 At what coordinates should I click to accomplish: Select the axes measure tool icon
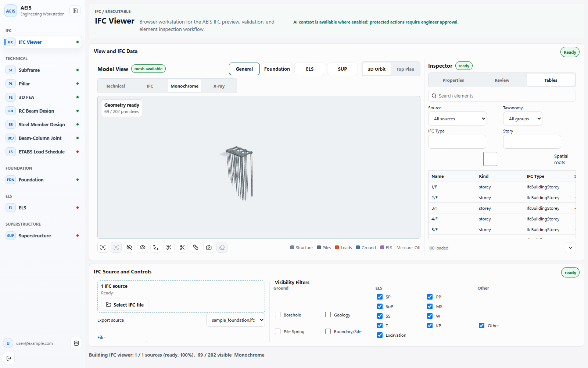(156, 247)
